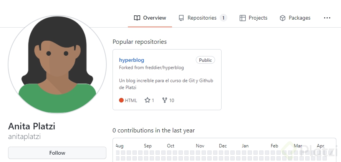Click the Overview book icon
Viewport: 341px width, 162px height.
coord(137,18)
